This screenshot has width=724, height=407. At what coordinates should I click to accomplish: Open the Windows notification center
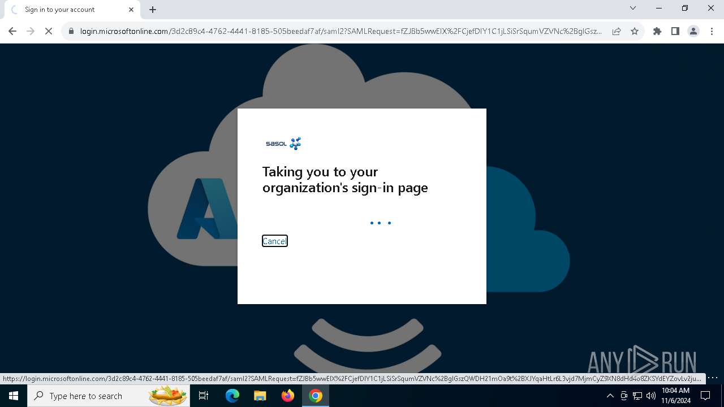point(705,396)
